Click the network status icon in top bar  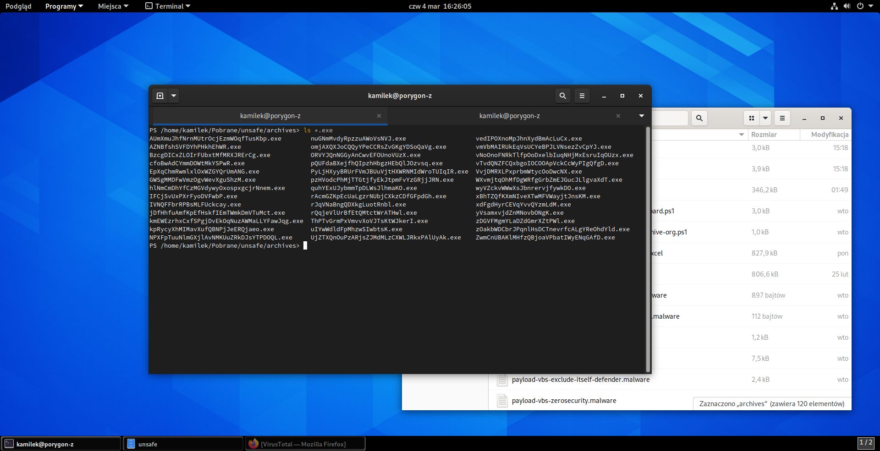pyautogui.click(x=834, y=6)
